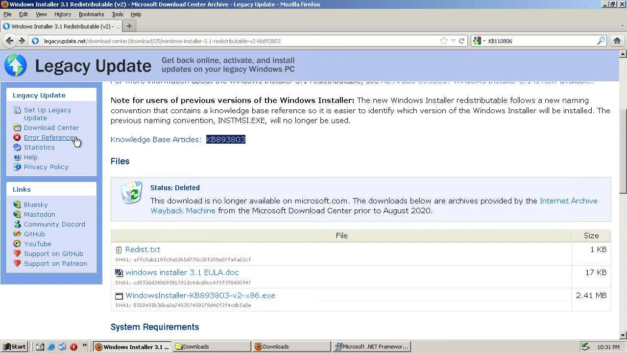The height and width of the screenshot is (353, 627).
Task: Click the Set Up Legacy Update icon
Action: pyautogui.click(x=17, y=110)
